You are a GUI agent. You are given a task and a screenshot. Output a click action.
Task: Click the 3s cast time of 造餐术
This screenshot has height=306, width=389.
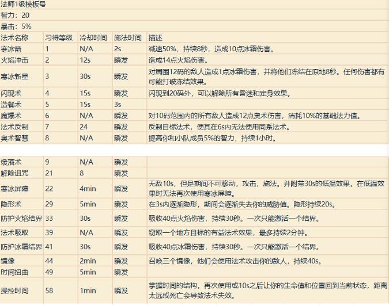click(x=118, y=105)
